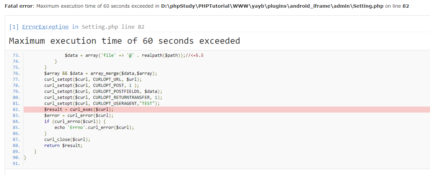Click the "return $result;" line
430x175 pixels.
(63, 145)
